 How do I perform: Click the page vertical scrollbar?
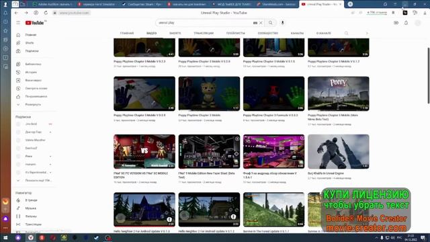(x=428, y=75)
